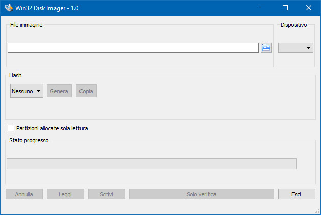Click the Genera hash button
The width and height of the screenshot is (321, 215).
(59, 91)
